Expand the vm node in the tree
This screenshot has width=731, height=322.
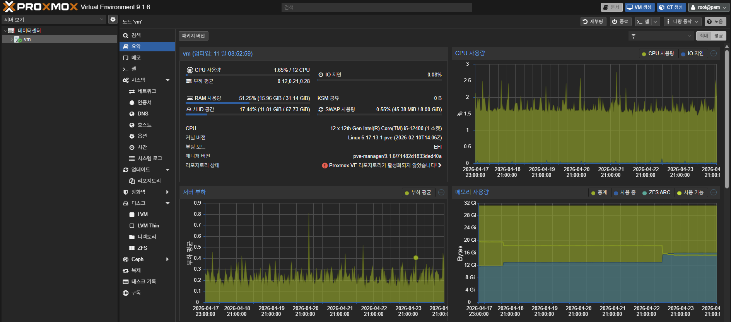click(x=12, y=39)
